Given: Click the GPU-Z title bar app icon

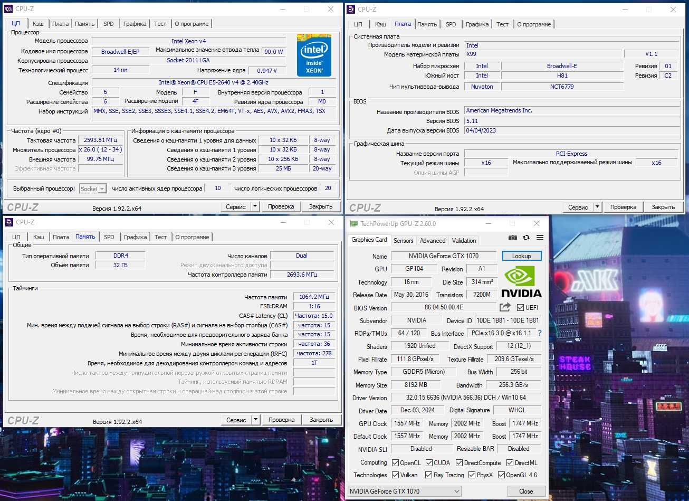Looking at the screenshot, I should coord(353,223).
